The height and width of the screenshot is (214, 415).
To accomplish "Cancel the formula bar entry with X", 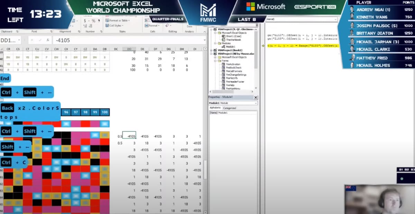I will point(32,40).
